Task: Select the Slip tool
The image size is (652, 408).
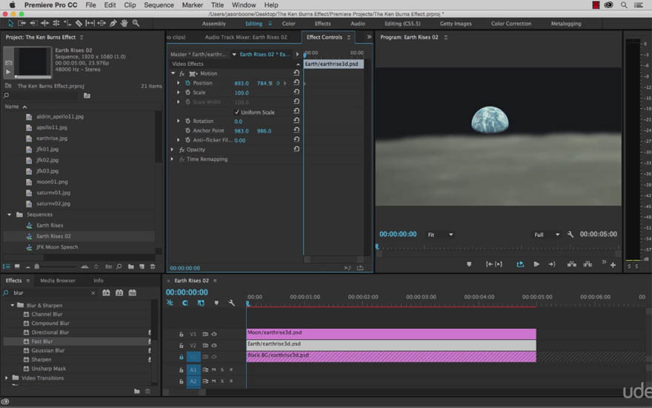Action: click(x=90, y=23)
